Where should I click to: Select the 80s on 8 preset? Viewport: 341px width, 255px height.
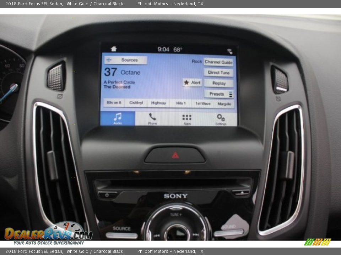click(x=114, y=104)
